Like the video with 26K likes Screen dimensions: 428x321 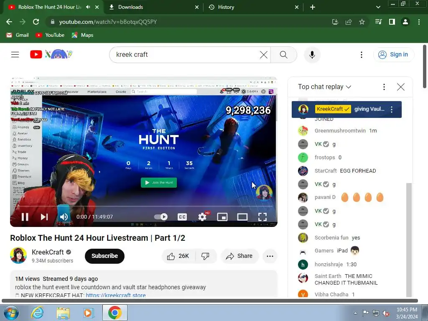point(178,256)
